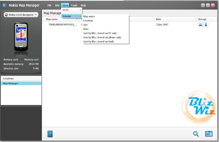219x142 pixels.
Task: Open the Edit menu
Action: pos(57,5)
